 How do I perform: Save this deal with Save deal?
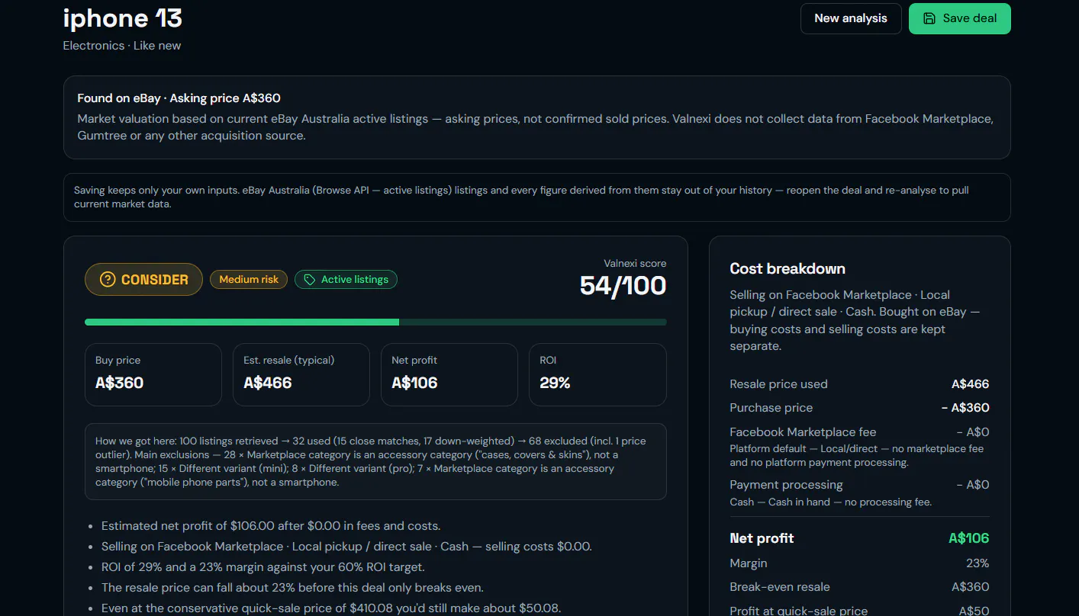click(x=959, y=18)
